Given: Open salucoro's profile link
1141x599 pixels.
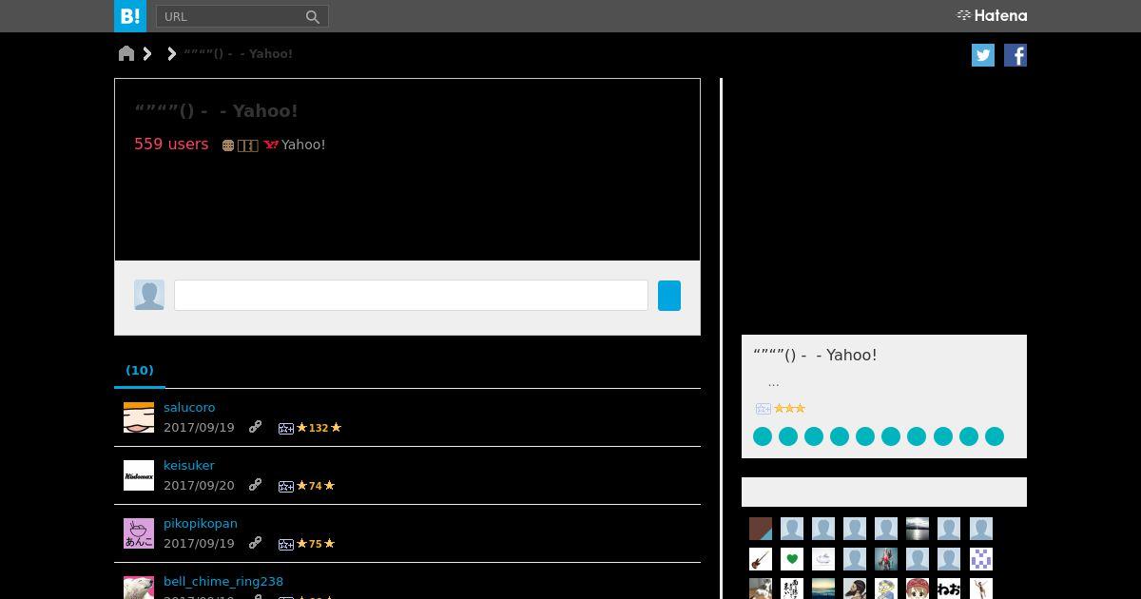Looking at the screenshot, I should click(189, 407).
